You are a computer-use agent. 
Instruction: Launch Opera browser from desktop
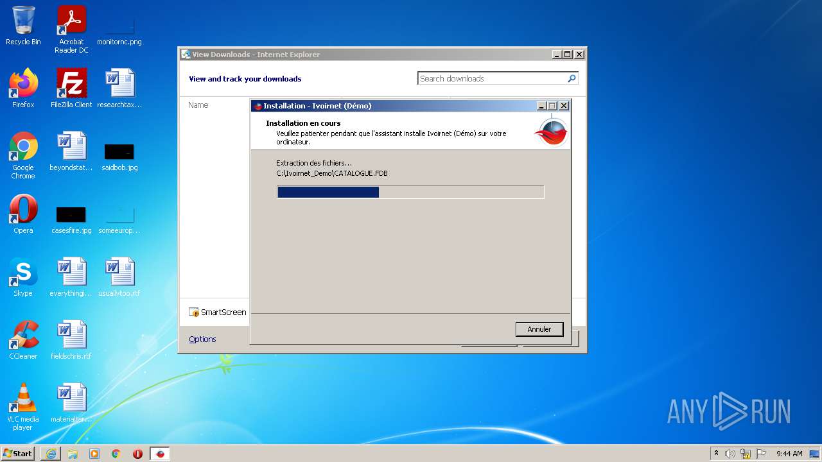click(x=23, y=215)
